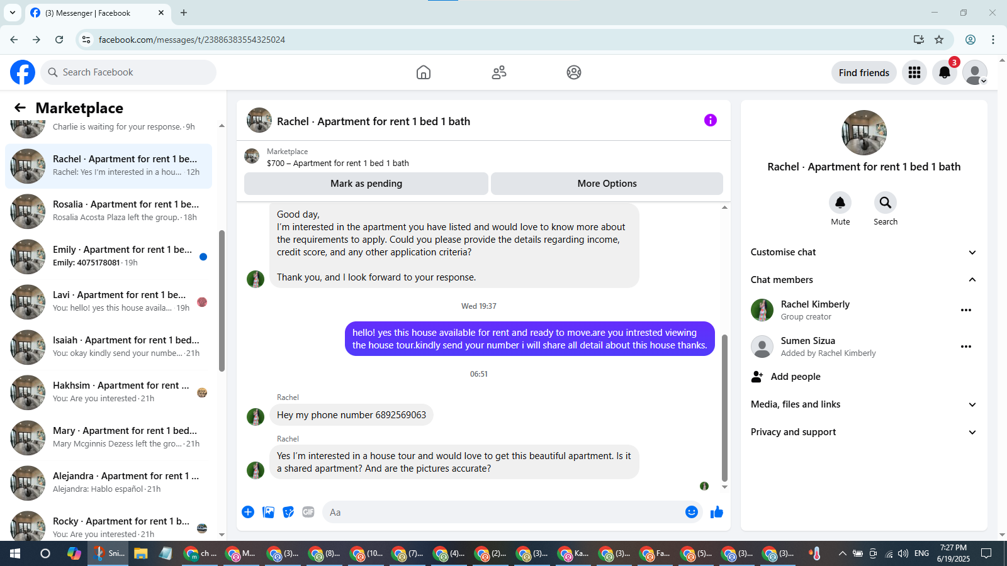Open the Copilot taskbar icon
This screenshot has width=1007, height=566.
point(74,553)
